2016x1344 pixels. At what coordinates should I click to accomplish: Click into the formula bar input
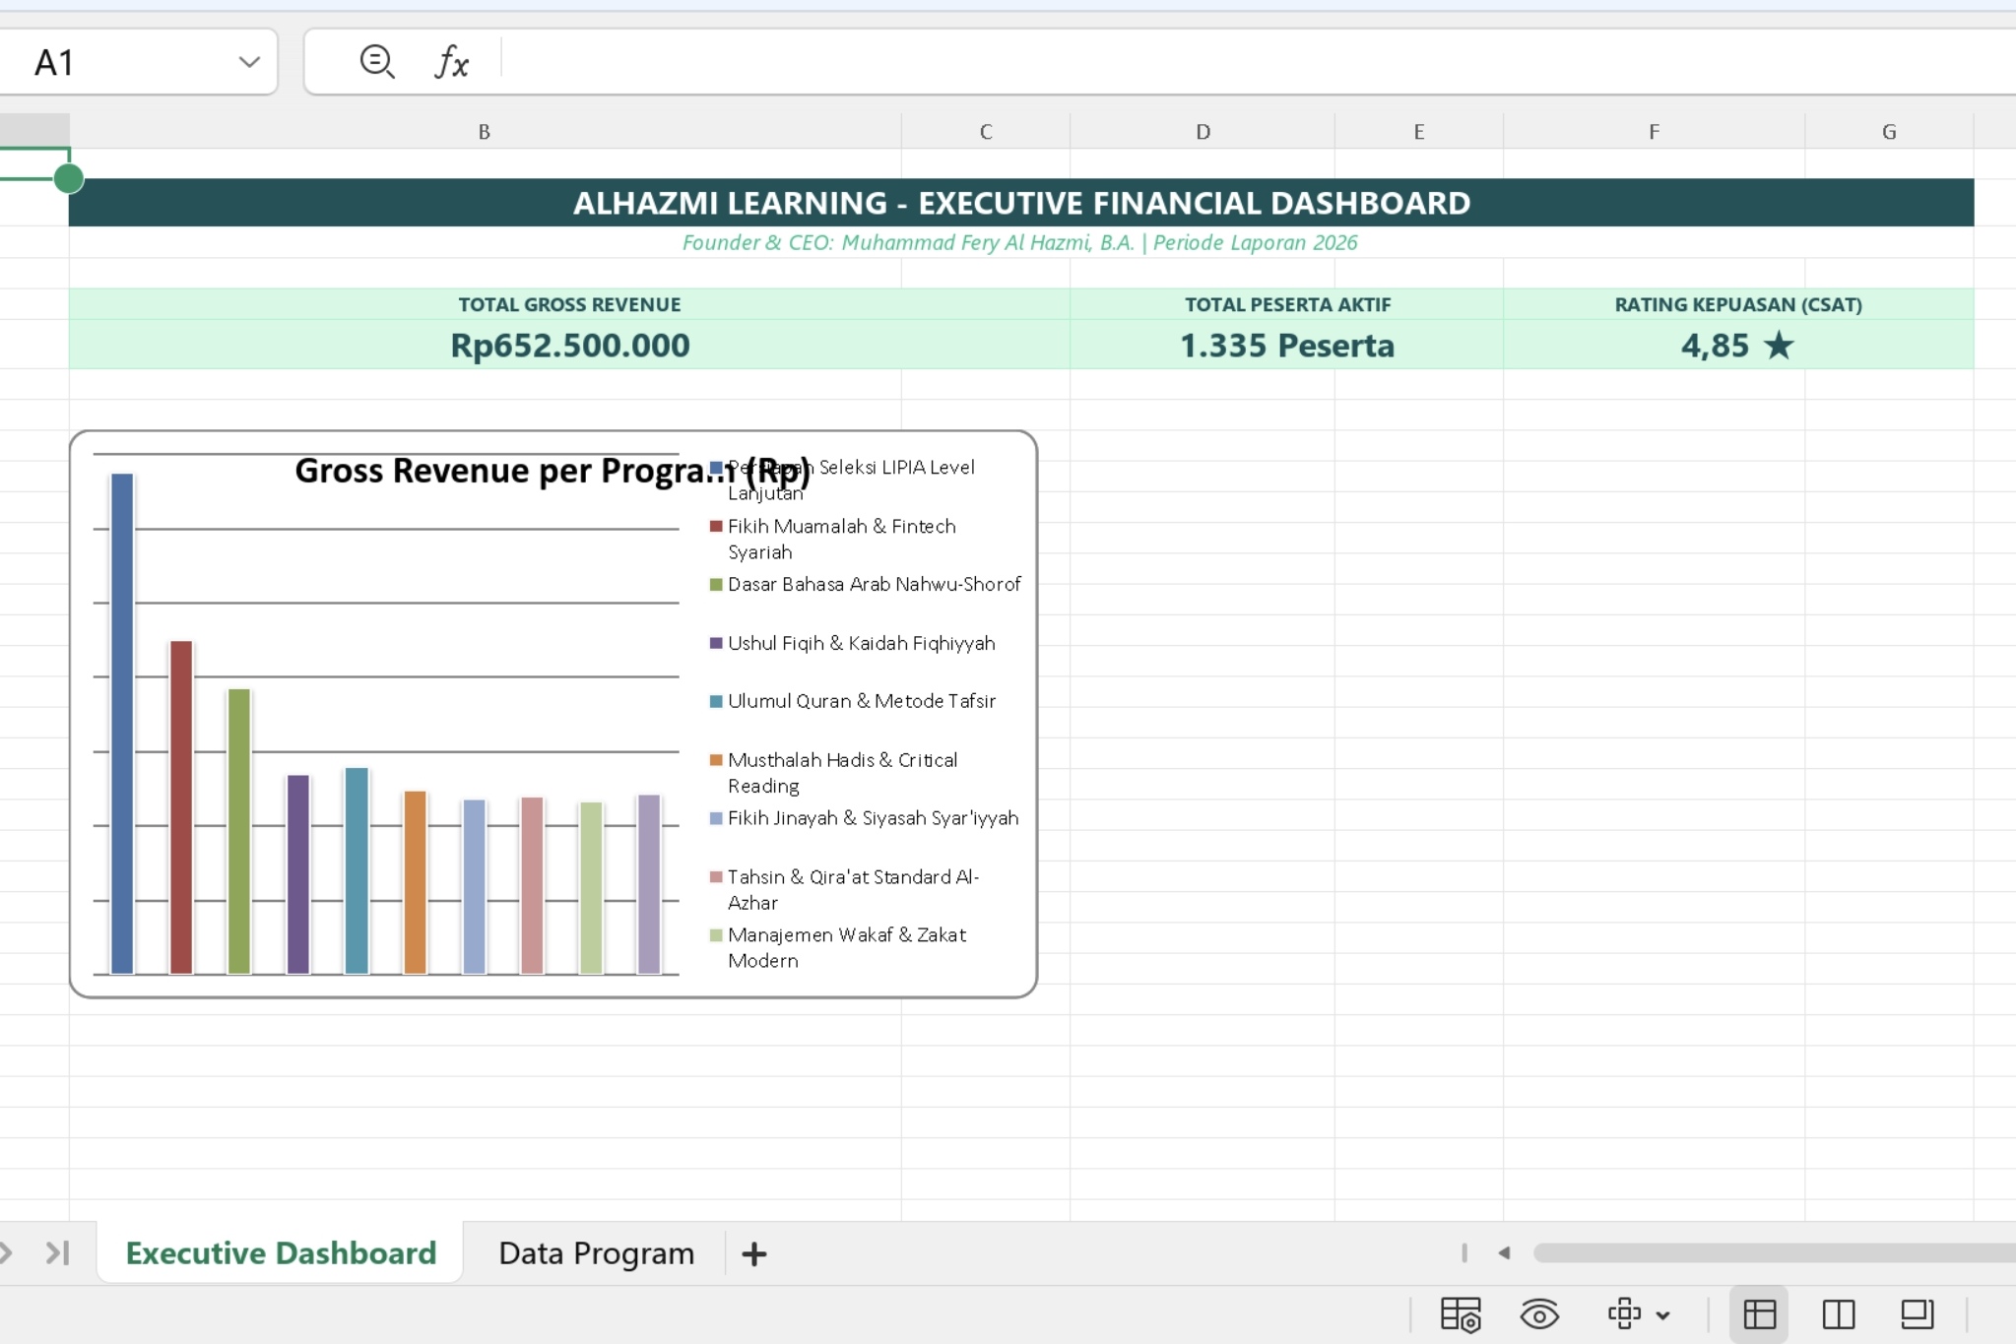[1258, 62]
